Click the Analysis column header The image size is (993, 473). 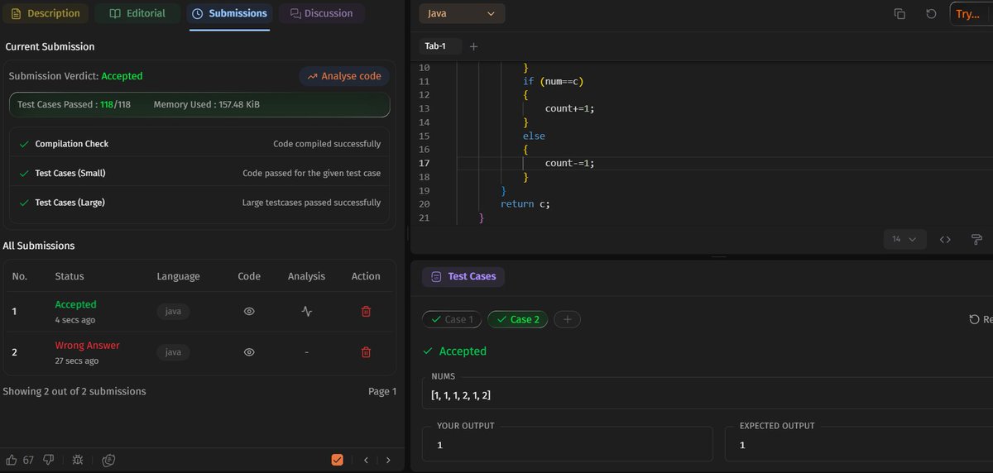(x=306, y=276)
